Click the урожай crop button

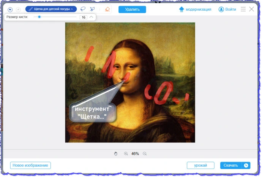(200, 165)
